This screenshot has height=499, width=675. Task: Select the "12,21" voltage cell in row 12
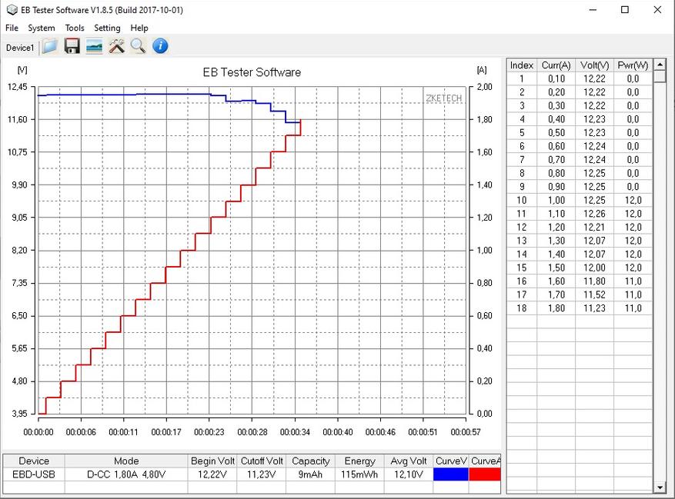point(594,227)
